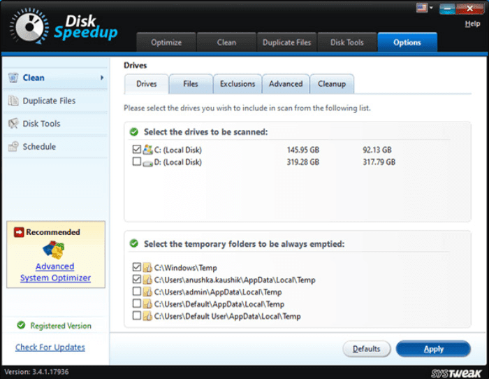Click the Advanced System Optimizer cube icon
The height and width of the screenshot is (379, 489).
54,250
